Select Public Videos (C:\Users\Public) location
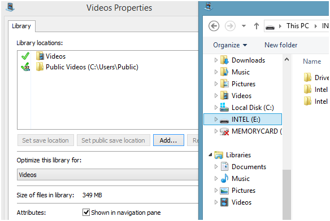This screenshot has width=330, height=221. 92,67
